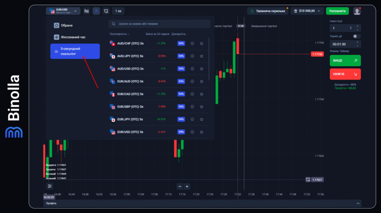The image size is (381, 213).
Task: Click the drawing tools icon in toolbar
Action: (x=96, y=11)
